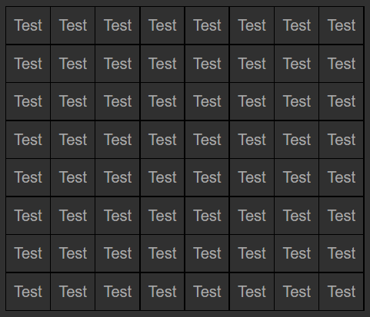Image resolution: width=370 pixels, height=317 pixels.
Task: Click the Test cell in row 1, column 1
Action: tap(28, 25)
